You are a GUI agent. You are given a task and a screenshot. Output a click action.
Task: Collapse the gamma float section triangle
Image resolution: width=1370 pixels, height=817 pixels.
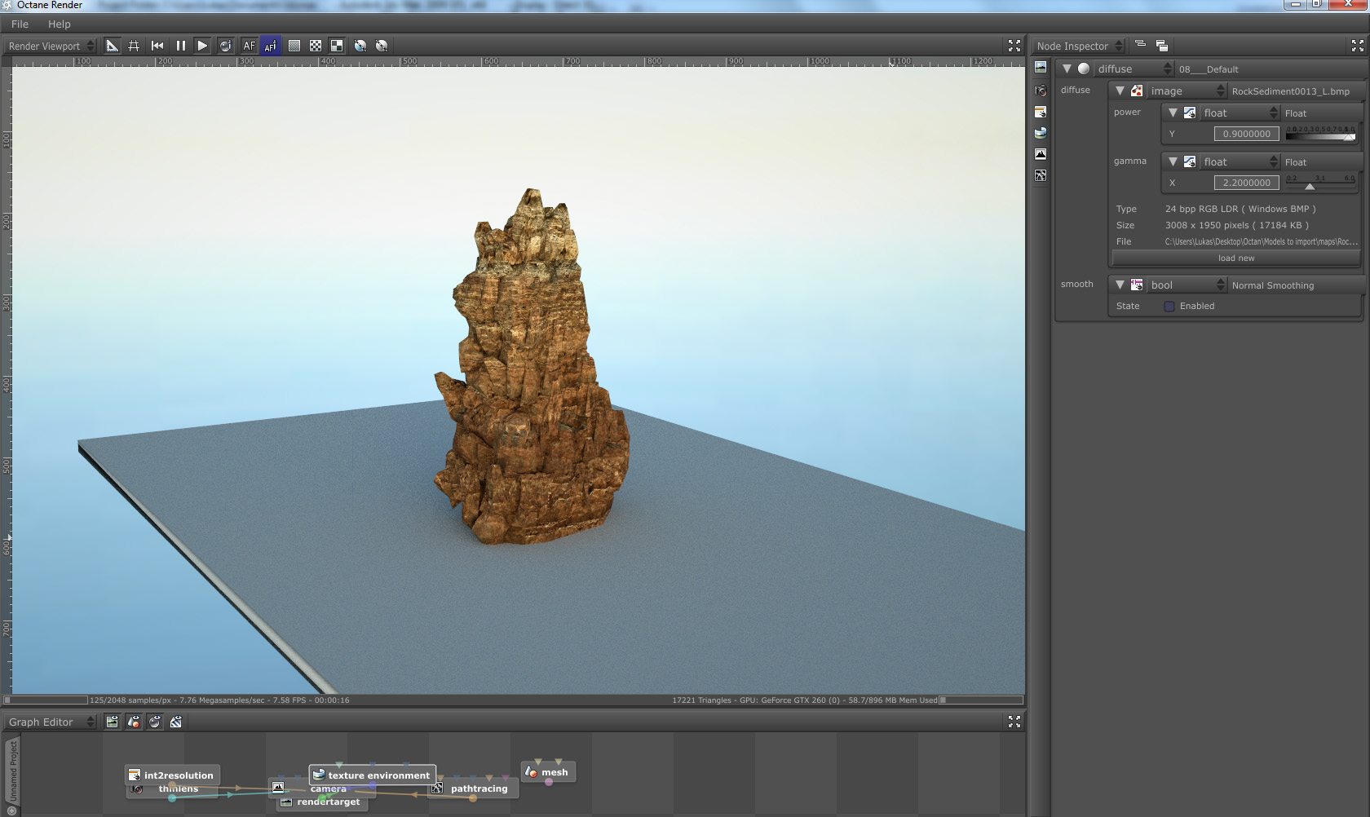click(1173, 162)
